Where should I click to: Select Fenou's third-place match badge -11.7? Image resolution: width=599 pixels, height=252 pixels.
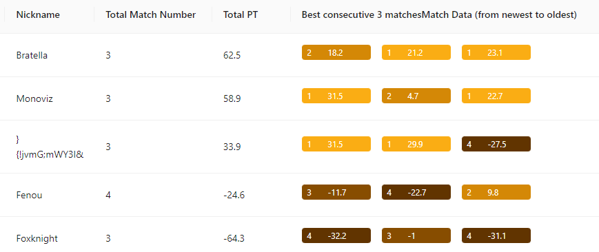pyautogui.click(x=336, y=192)
